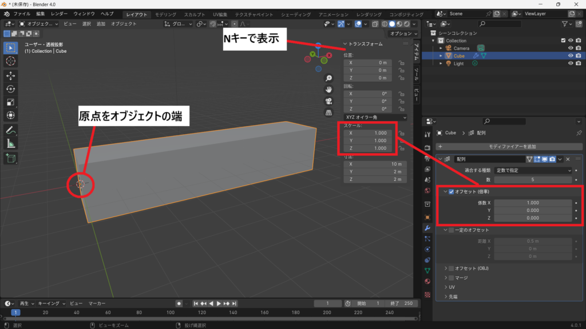Open the Modifiers wrench tab in Properties

tap(427, 227)
